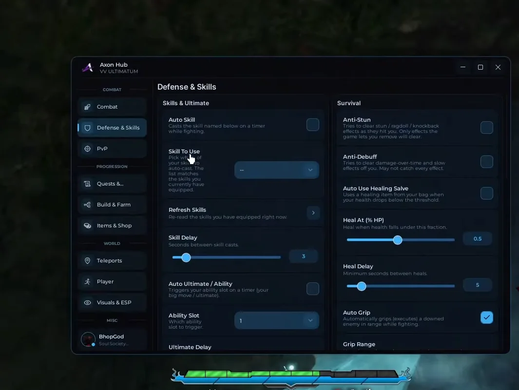Click the Visuals & ESP eye icon
This screenshot has height=390, width=519.
point(87,302)
